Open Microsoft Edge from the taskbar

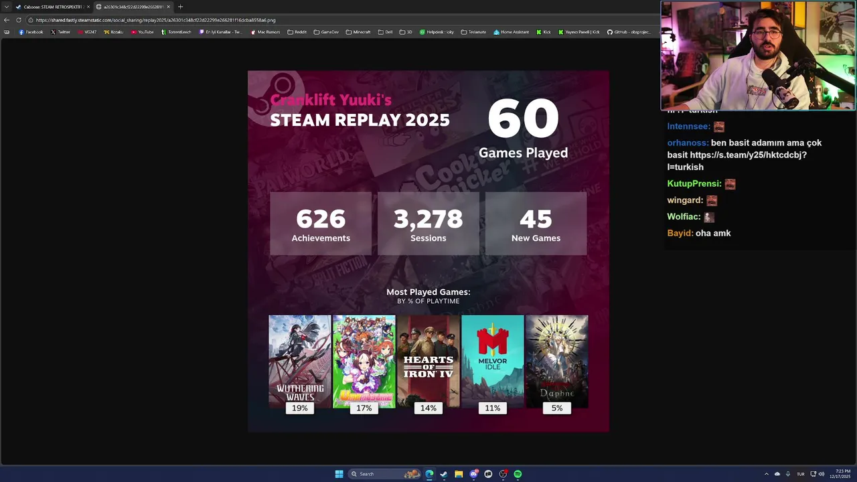pyautogui.click(x=429, y=474)
